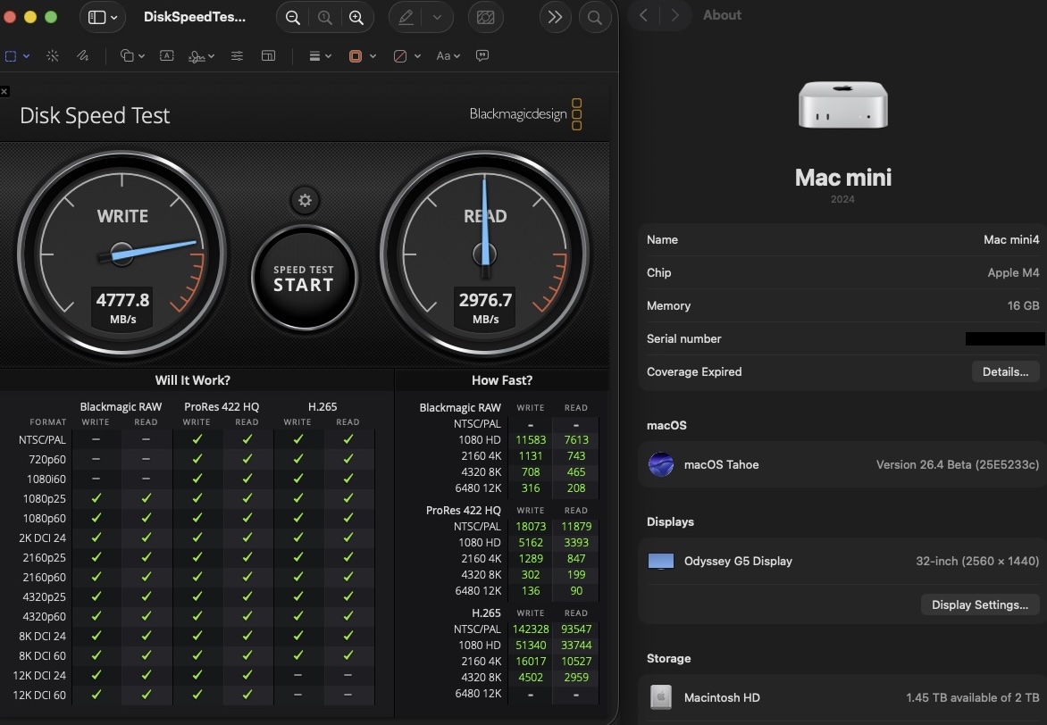This screenshot has height=725, width=1047.
Task: Expand the sidebar view options chevron
Action: (114, 17)
